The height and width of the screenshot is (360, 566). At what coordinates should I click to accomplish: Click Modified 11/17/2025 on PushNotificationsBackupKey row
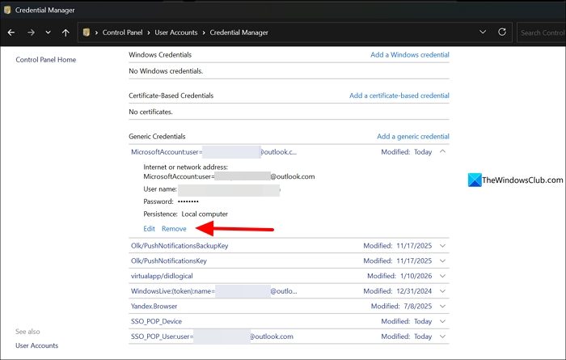click(x=398, y=246)
